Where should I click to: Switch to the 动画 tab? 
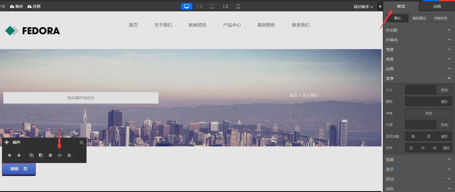pyautogui.click(x=437, y=6)
